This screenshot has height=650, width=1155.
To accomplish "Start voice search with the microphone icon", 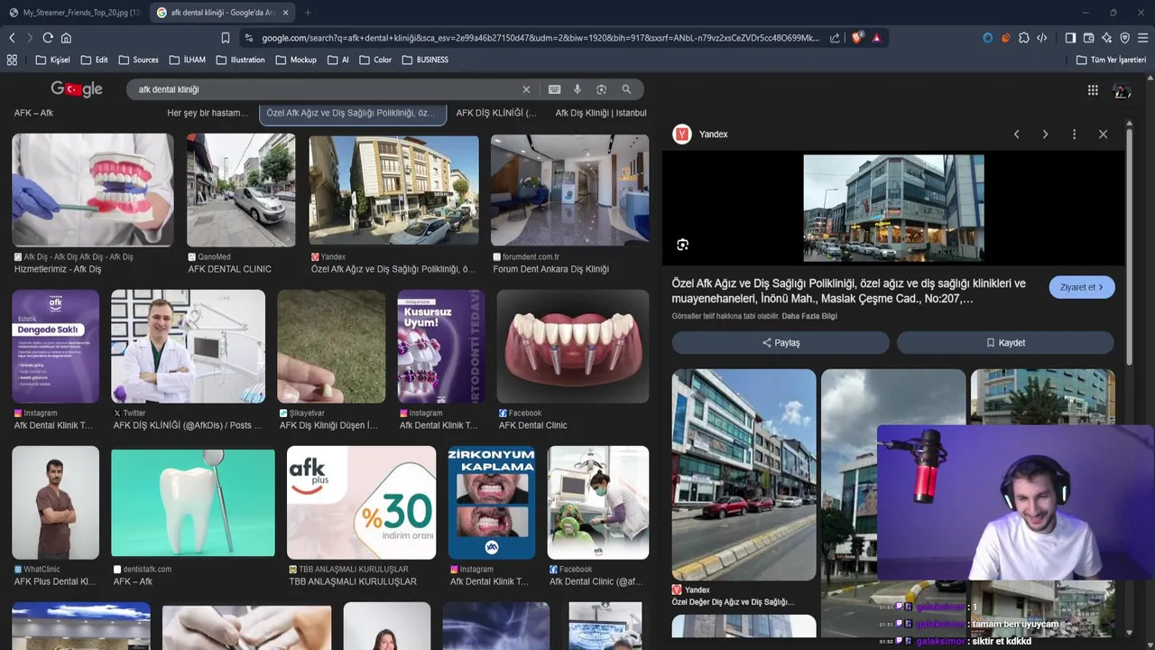I will tap(578, 89).
